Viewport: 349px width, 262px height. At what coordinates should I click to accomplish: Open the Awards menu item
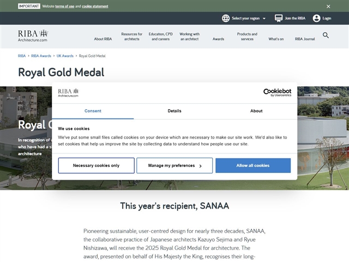[218, 39]
